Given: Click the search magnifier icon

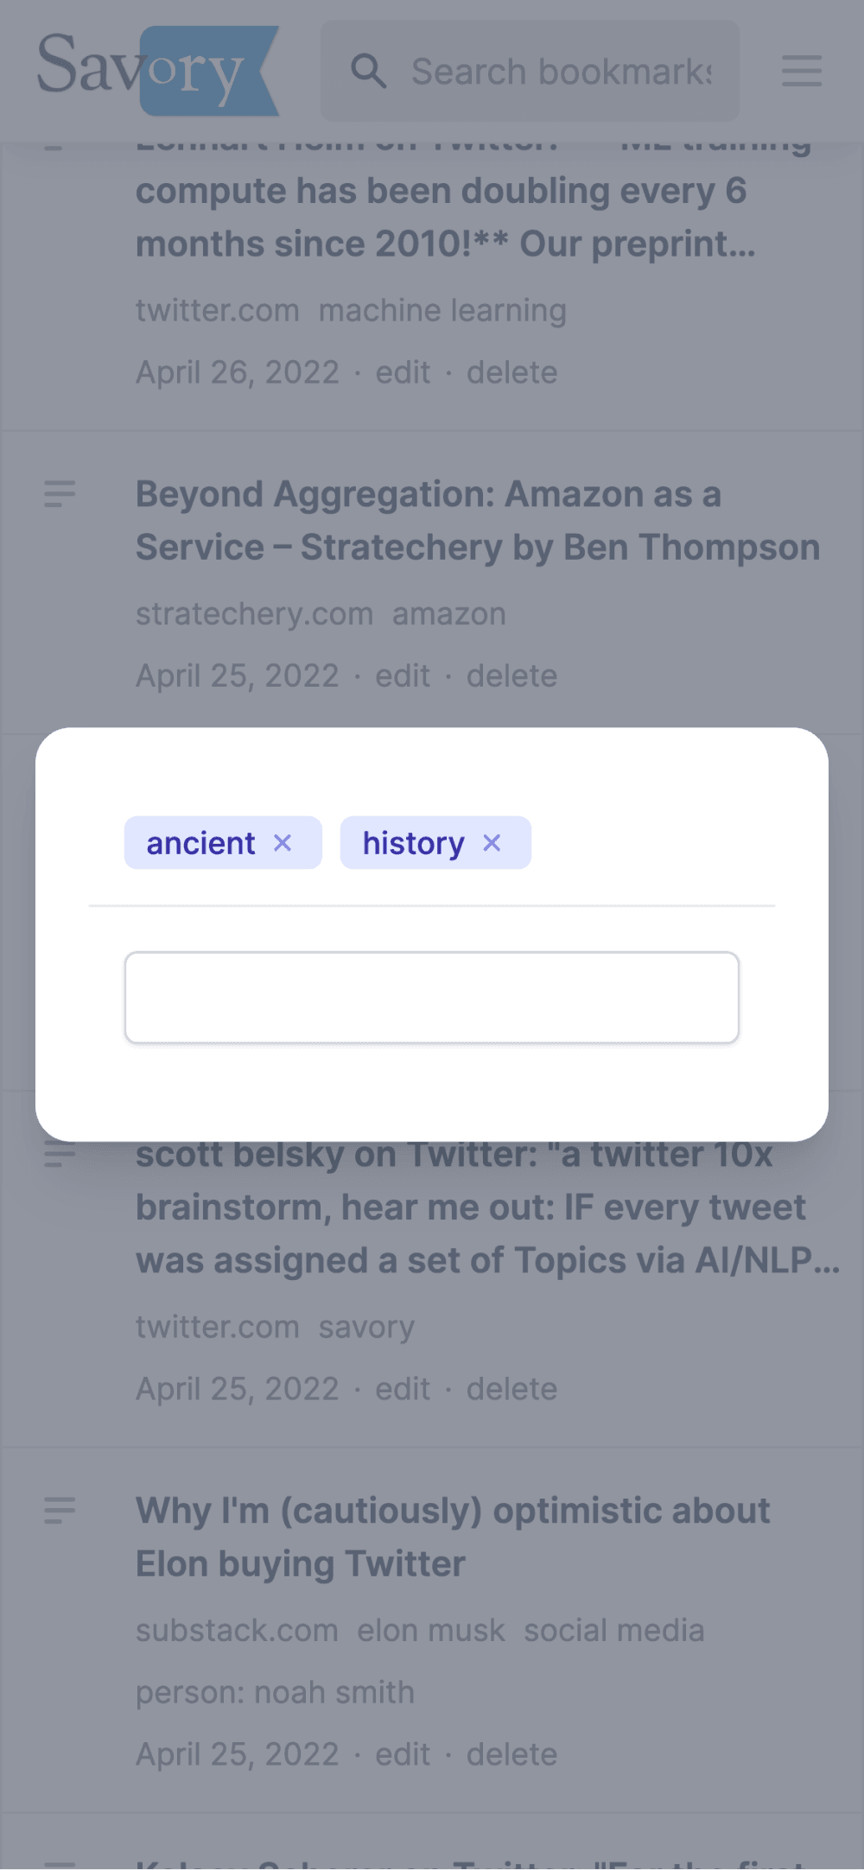Looking at the screenshot, I should 368,71.
